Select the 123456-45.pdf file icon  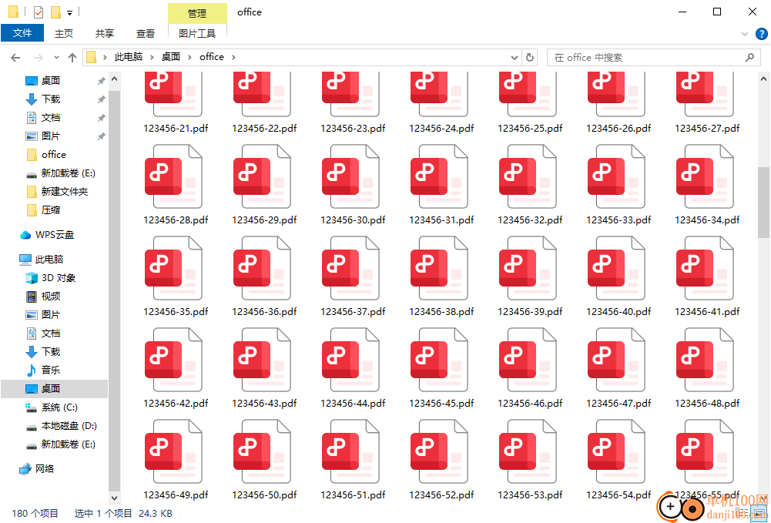coord(439,360)
